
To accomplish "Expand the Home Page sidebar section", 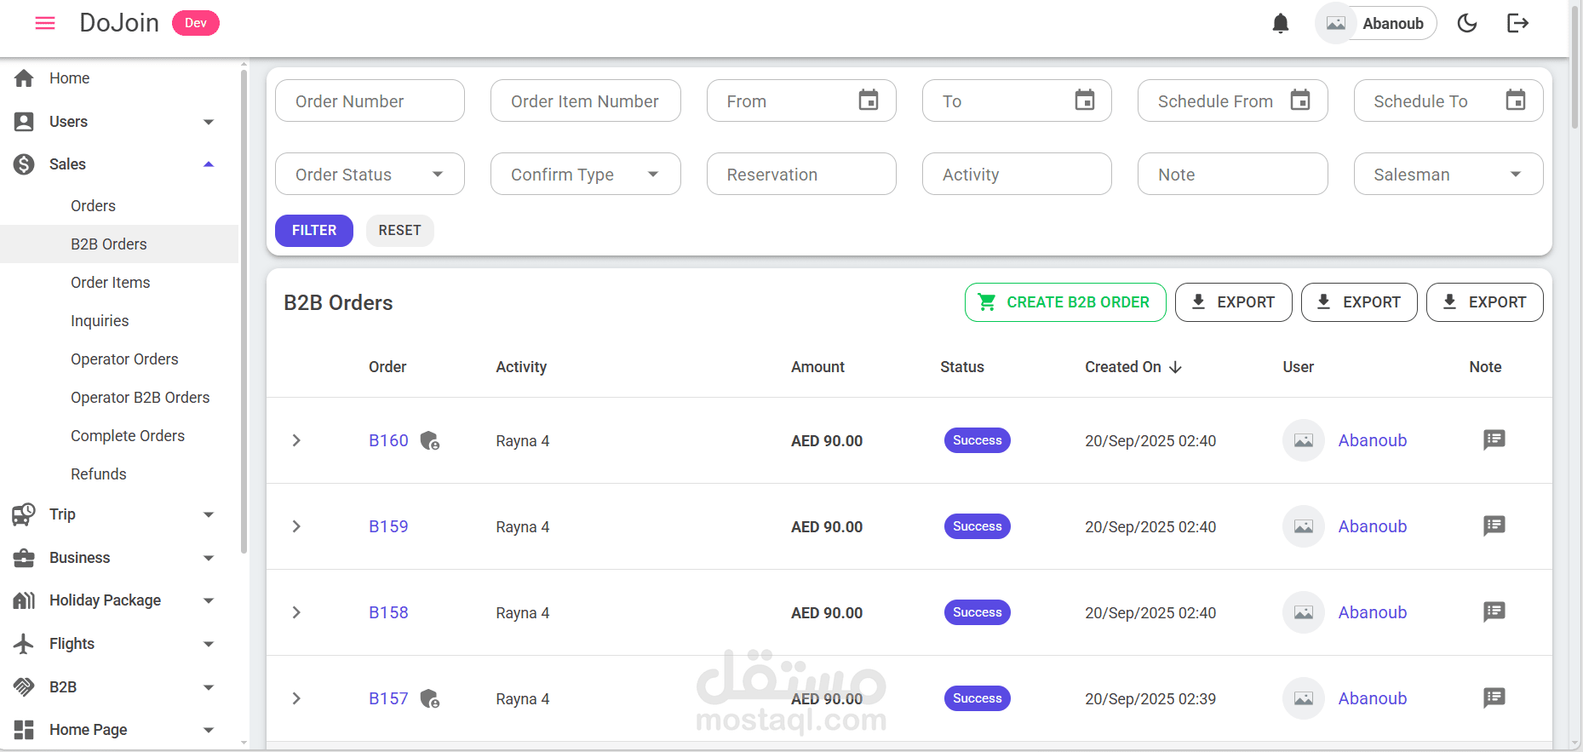I will [x=119, y=730].
